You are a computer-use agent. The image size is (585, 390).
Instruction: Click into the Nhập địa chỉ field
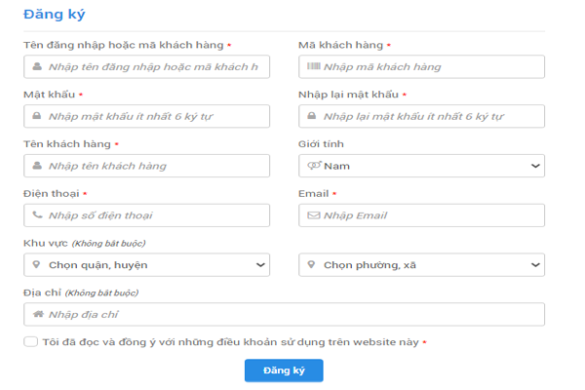click(292, 315)
